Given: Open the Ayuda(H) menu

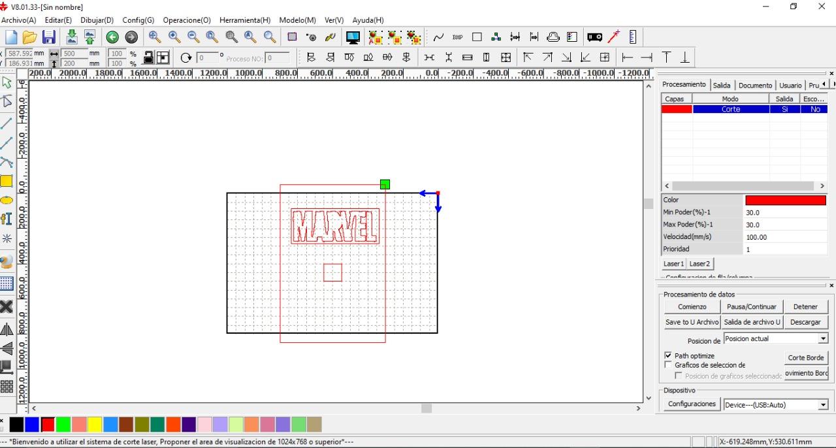Looking at the screenshot, I should (368, 20).
